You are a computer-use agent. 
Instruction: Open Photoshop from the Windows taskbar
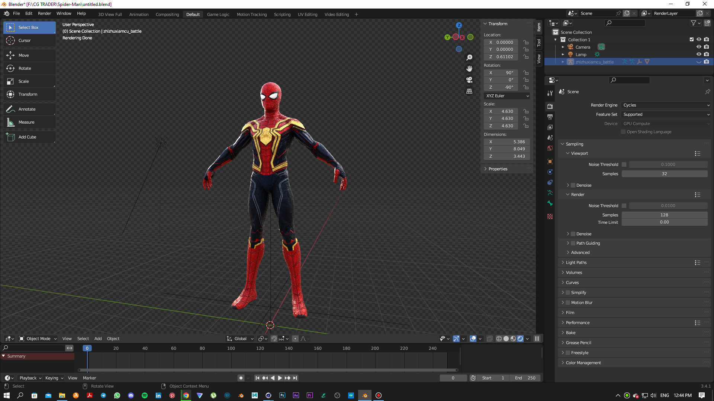(x=282, y=395)
